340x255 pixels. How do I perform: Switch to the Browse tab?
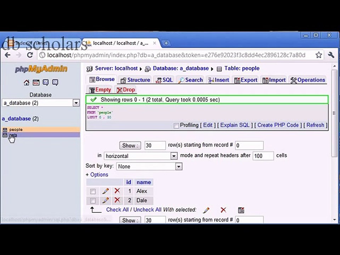pyautogui.click(x=102, y=79)
